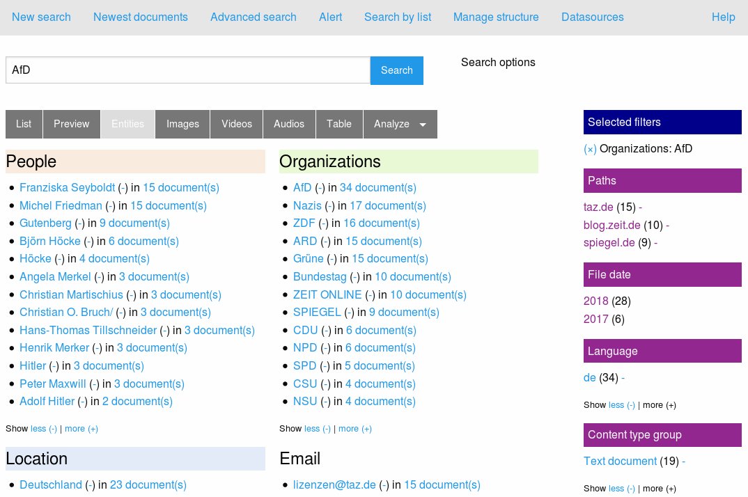Switch to the List view tab
Screen dimensions: 748x497
pyautogui.click(x=24, y=124)
